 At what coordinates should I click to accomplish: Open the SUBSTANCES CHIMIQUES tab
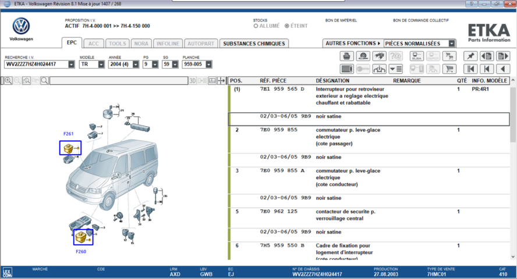(x=254, y=44)
